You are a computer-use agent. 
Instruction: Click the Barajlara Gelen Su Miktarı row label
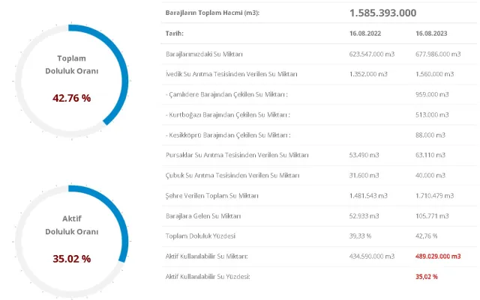[202, 215]
